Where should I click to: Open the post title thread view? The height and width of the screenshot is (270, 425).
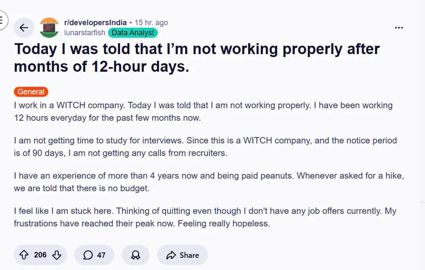pyautogui.click(x=197, y=57)
